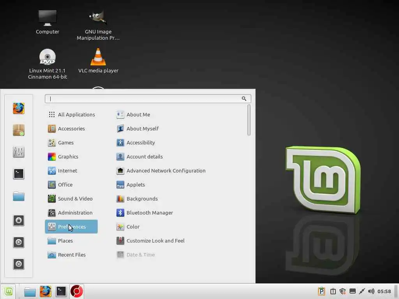This screenshot has width=399, height=299.
Task: Open the Recent Files category
Action: pos(71,255)
